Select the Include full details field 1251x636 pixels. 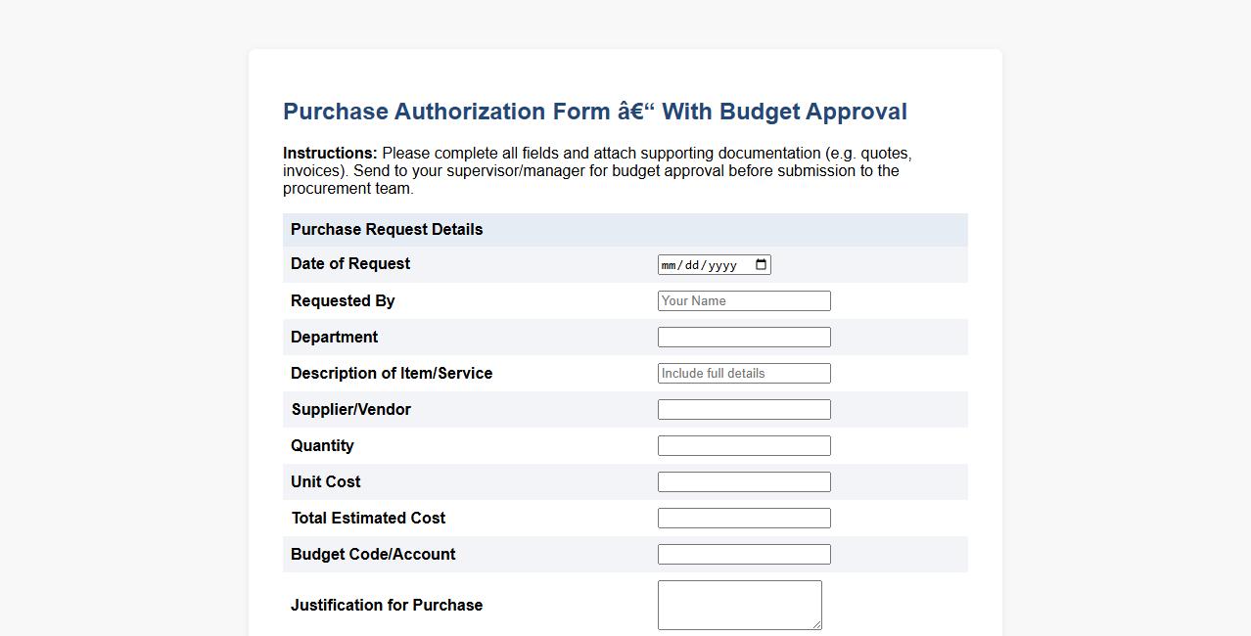coord(743,373)
